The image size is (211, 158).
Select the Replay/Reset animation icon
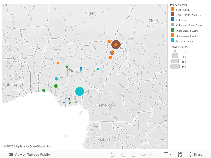tap(133, 154)
